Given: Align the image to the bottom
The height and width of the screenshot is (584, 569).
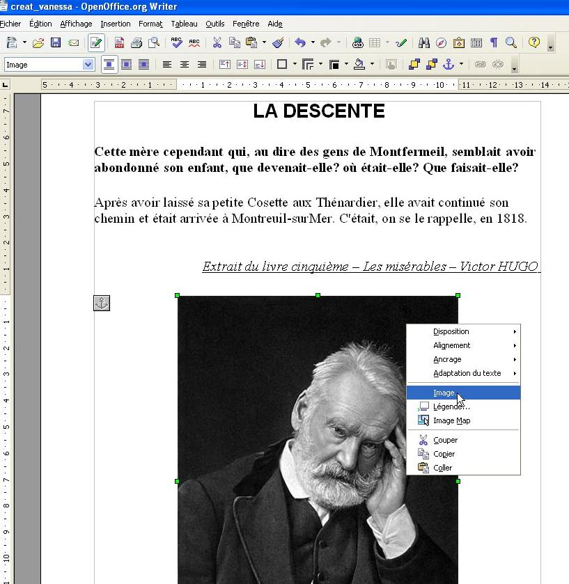Looking at the screenshot, I should [260, 65].
